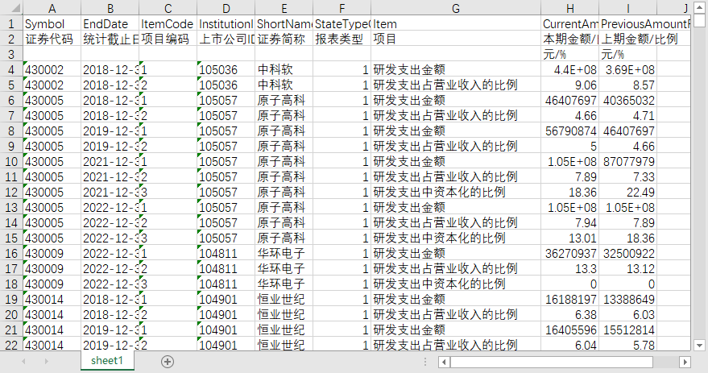This screenshot has width=708, height=373.
Task: Click the 5.78 cell
Action: [x=628, y=345]
